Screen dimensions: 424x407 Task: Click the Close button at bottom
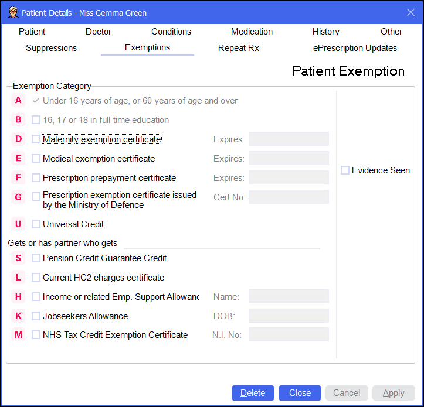click(x=299, y=393)
